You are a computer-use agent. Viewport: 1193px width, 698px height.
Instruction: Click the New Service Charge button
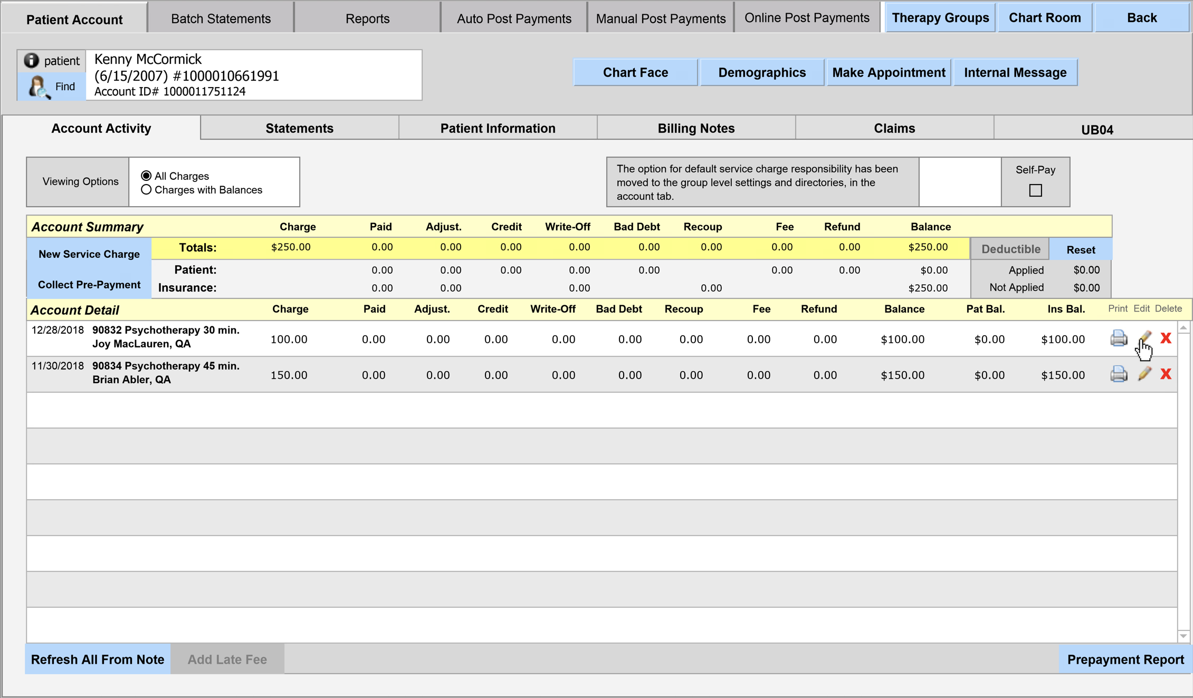(89, 254)
